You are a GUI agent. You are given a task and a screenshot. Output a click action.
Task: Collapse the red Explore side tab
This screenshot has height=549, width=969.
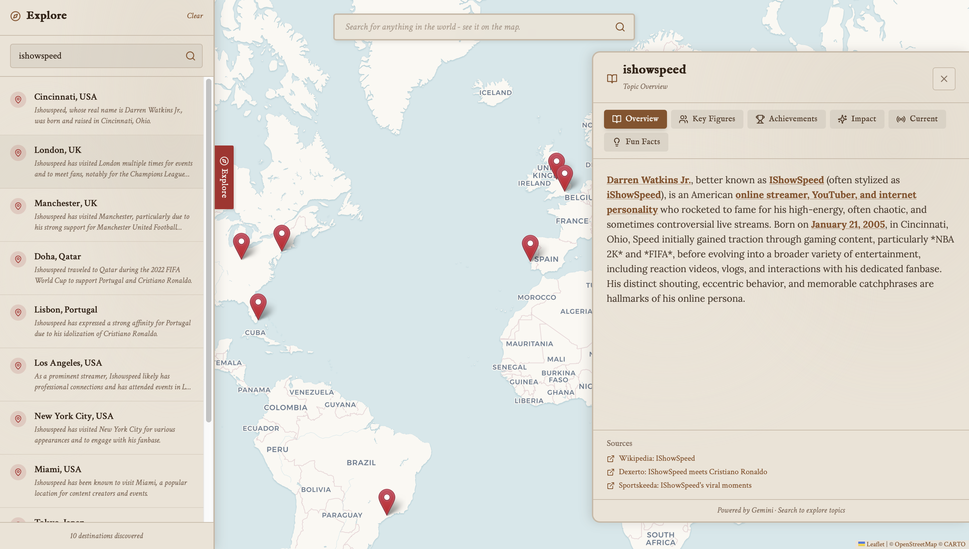point(224,177)
